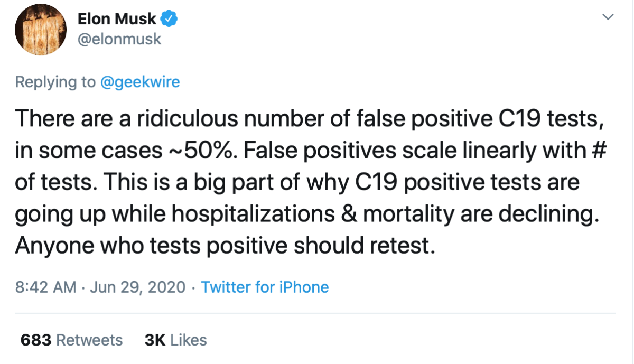Open the 'Replying to @geekwire' thread
This screenshot has height=364, width=634.
tap(98, 82)
